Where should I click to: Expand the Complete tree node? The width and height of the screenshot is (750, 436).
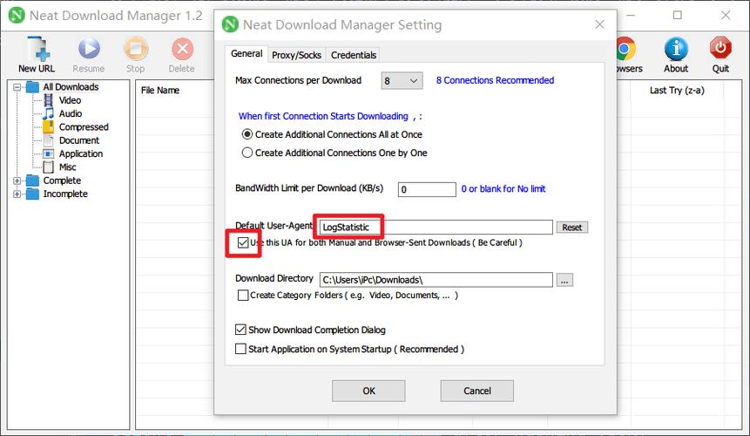(x=17, y=181)
